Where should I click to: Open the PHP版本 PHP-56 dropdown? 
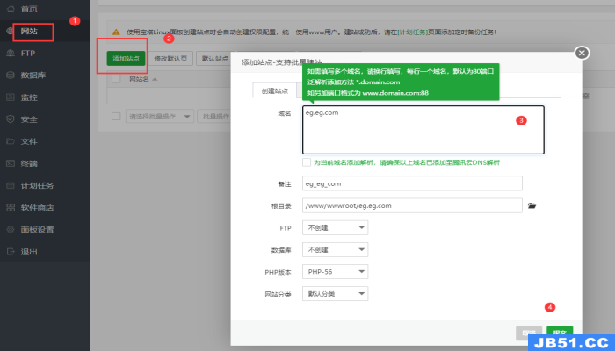click(x=335, y=271)
